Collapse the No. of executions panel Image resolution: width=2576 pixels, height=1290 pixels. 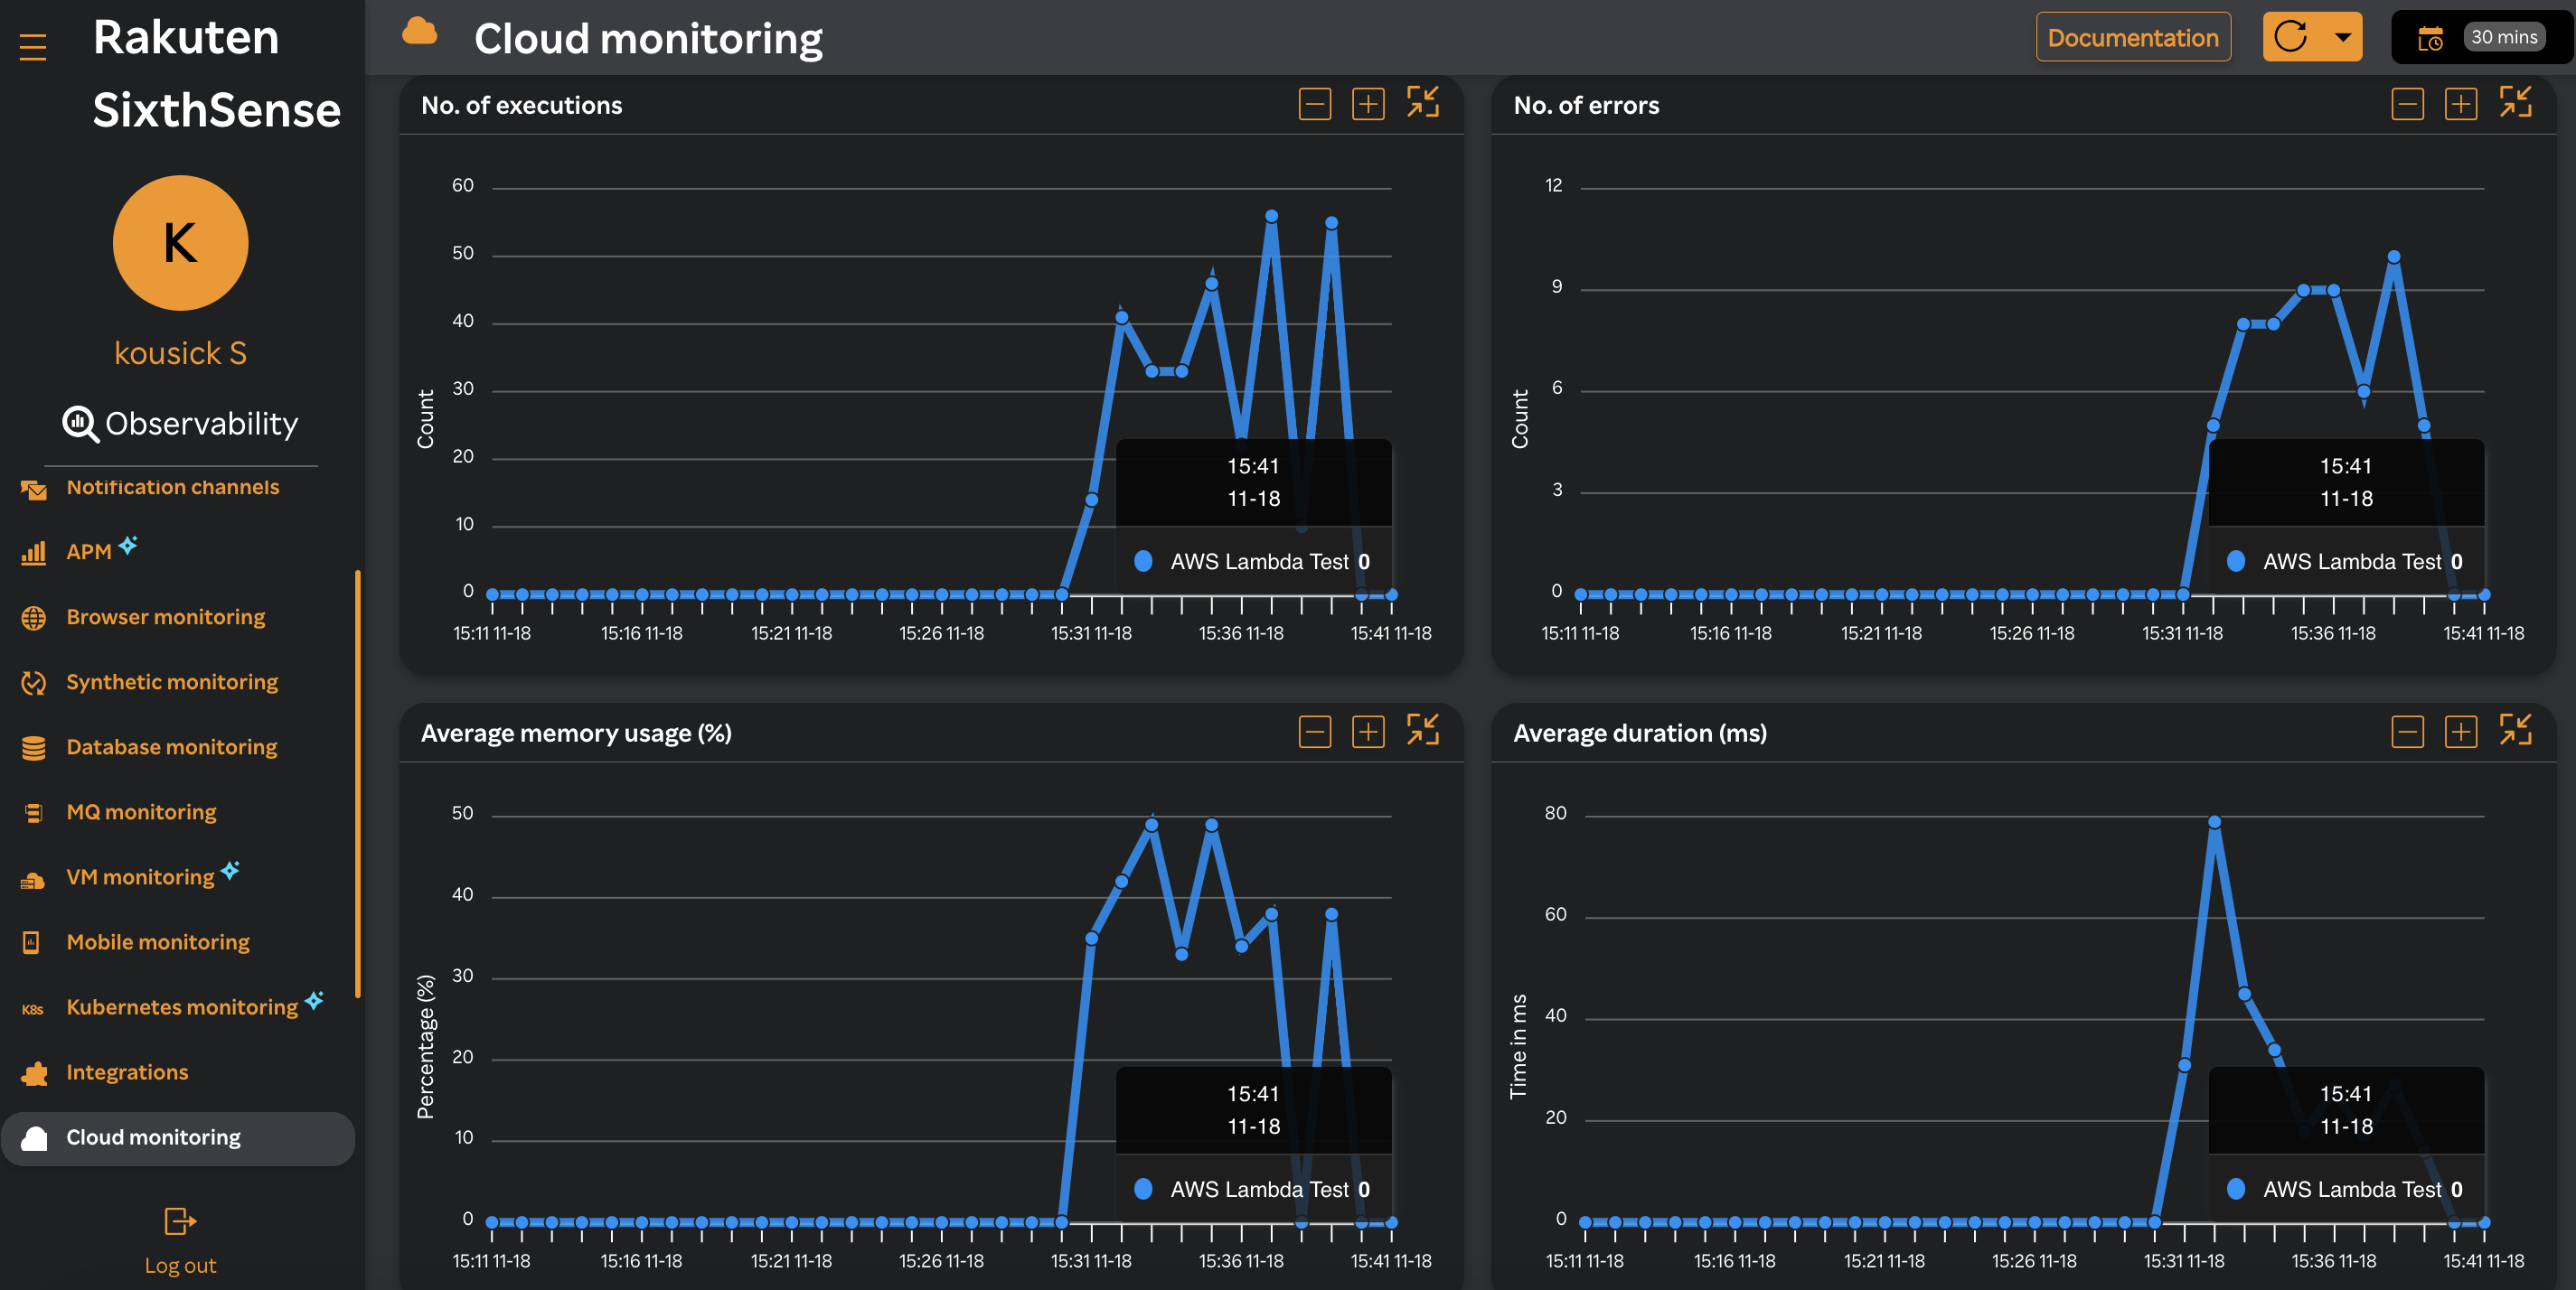(1423, 102)
